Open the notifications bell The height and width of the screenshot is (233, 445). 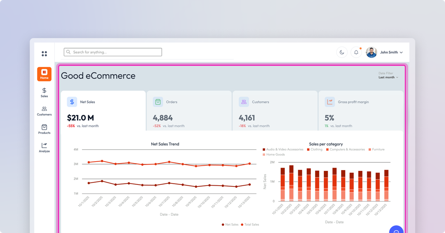[x=356, y=52]
